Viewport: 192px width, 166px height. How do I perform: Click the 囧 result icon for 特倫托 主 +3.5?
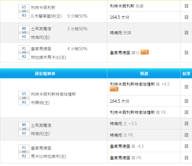point(186,124)
